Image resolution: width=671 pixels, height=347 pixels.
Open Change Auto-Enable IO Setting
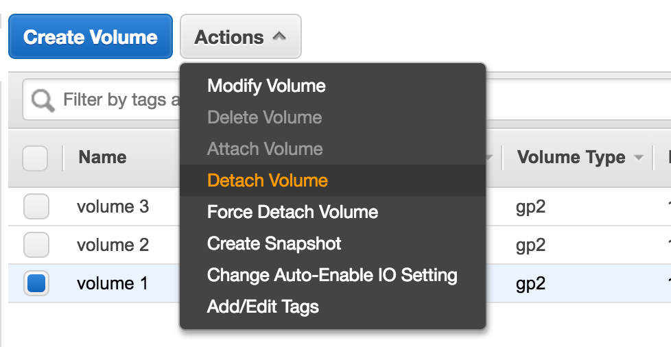click(x=333, y=275)
